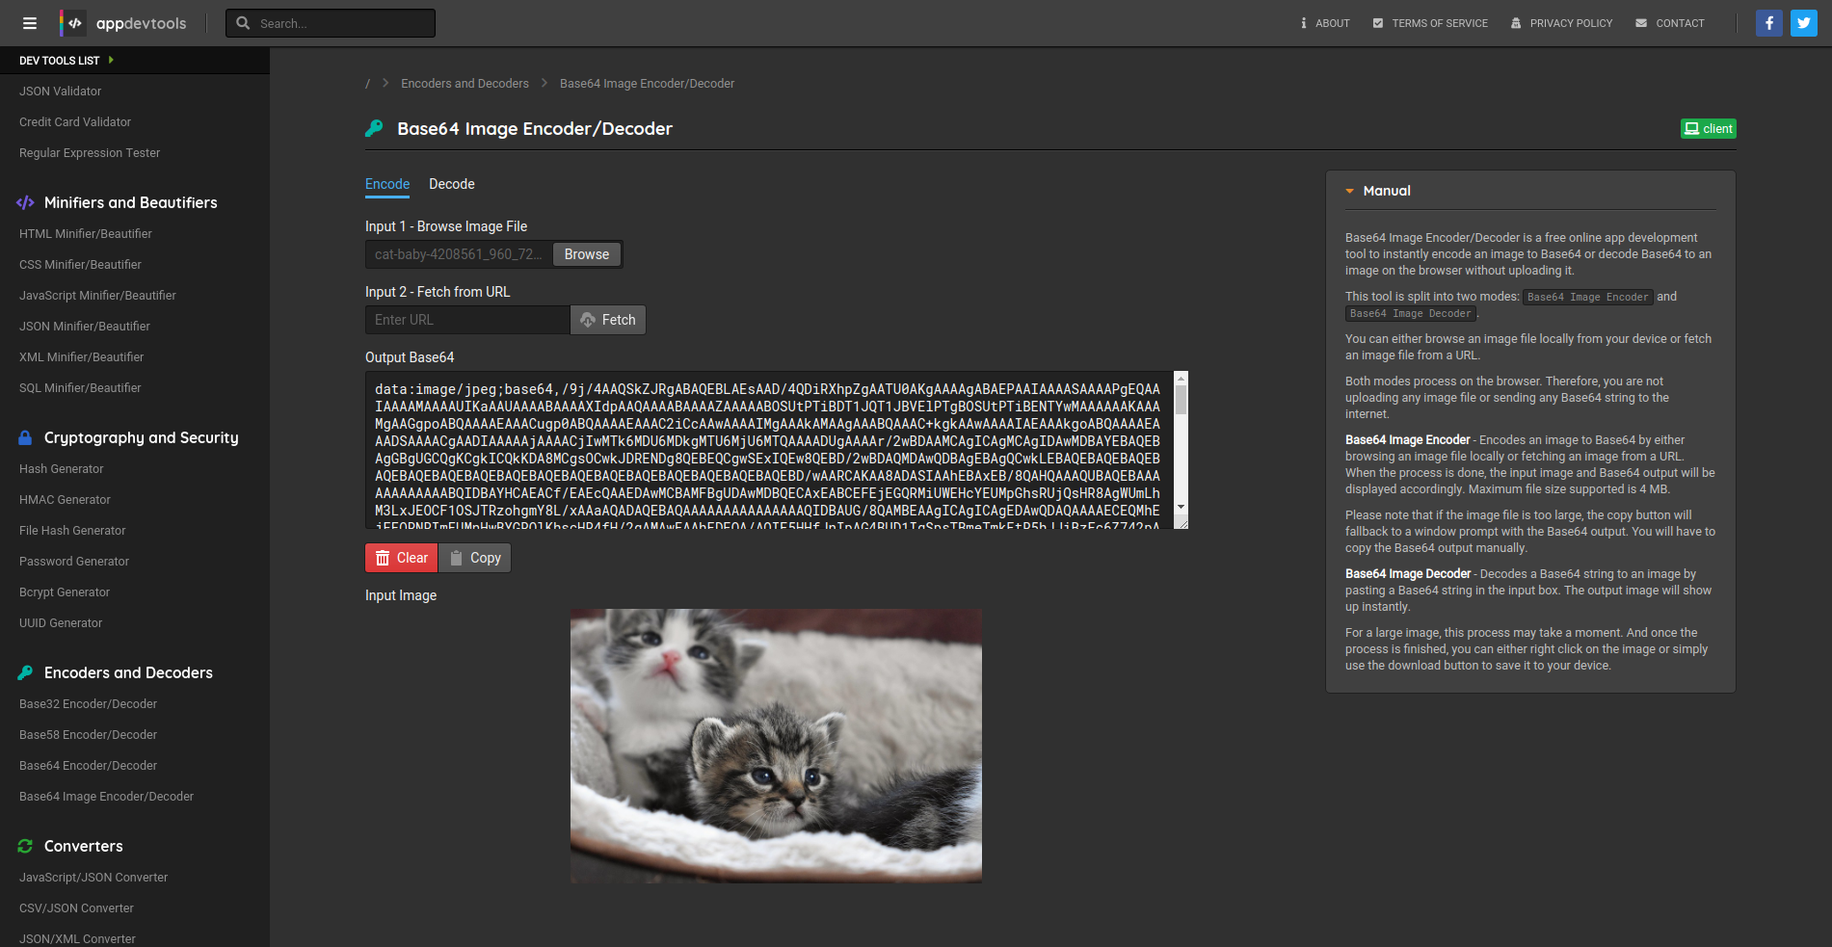Copy the Base64 output
This screenshot has width=1832, height=947.
tap(475, 558)
